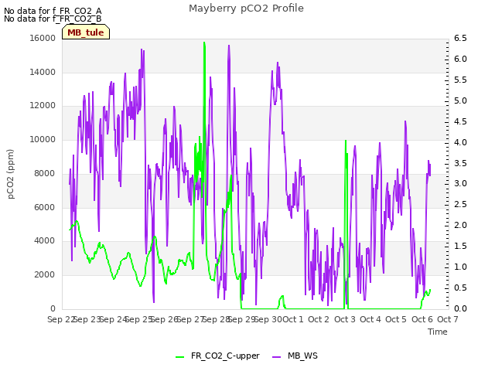Click the 14000 left-axis tick label
The height and width of the screenshot is (371, 495).
click(x=43, y=72)
